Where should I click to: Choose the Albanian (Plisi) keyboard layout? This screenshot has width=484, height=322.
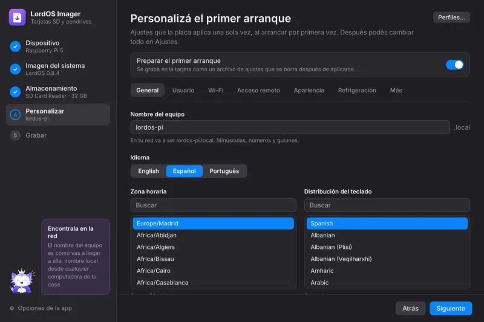tap(387, 247)
